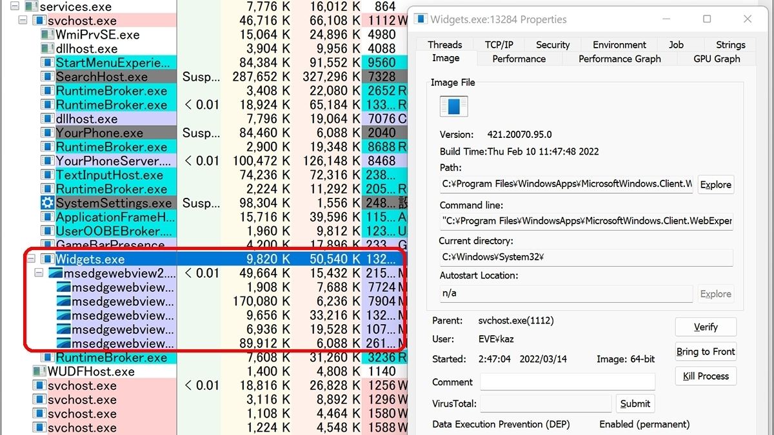This screenshot has width=774, height=435.
Task: Switch to the Strings tab
Action: pyautogui.click(x=730, y=44)
